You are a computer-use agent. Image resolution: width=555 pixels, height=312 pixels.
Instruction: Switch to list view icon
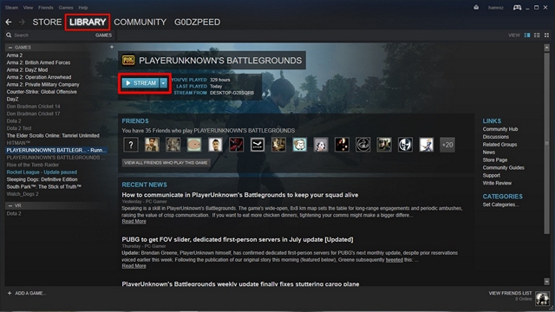(537, 35)
